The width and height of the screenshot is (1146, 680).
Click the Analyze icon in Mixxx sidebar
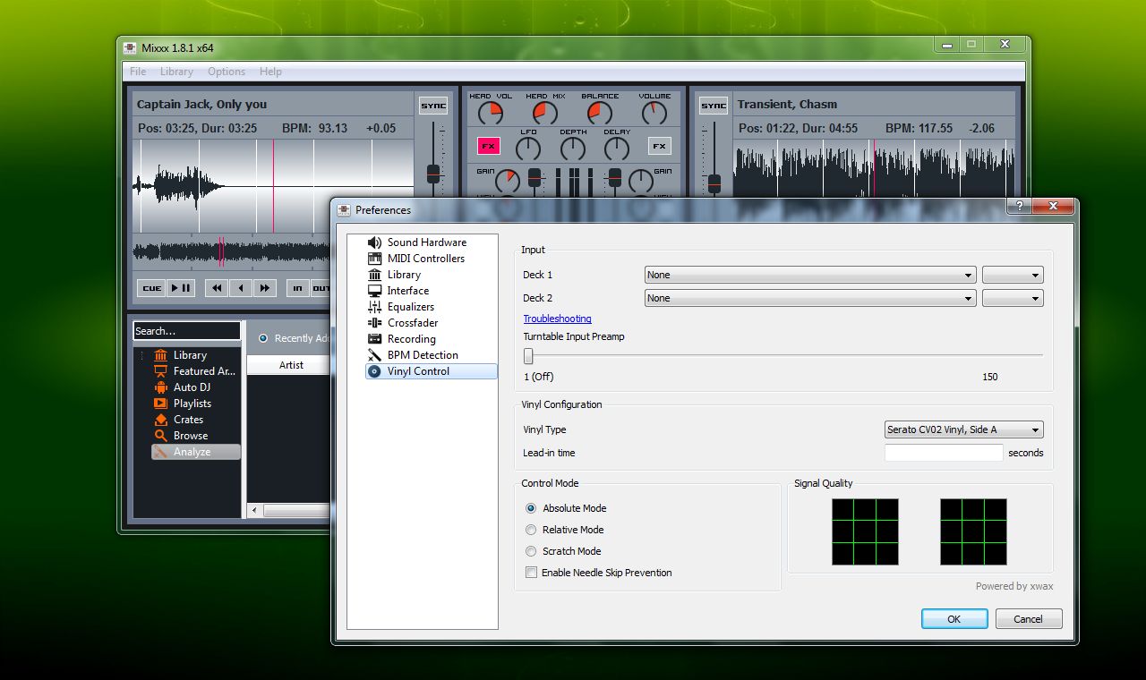(x=160, y=452)
